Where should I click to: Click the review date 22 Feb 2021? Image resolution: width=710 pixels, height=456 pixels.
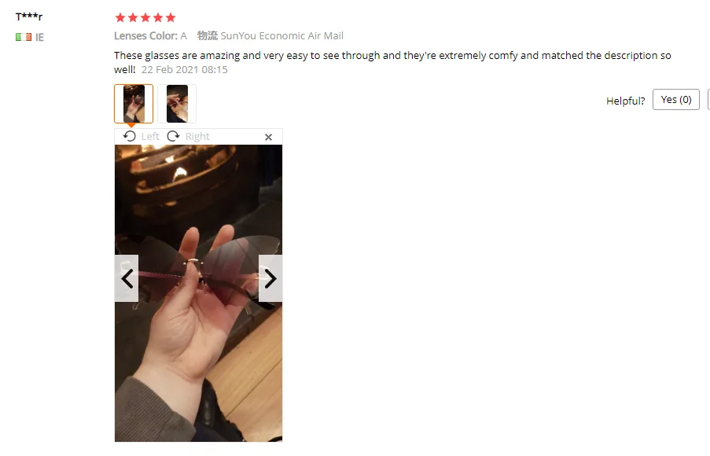pos(184,70)
